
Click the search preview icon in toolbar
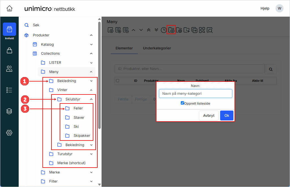pyautogui.click(x=210, y=30)
